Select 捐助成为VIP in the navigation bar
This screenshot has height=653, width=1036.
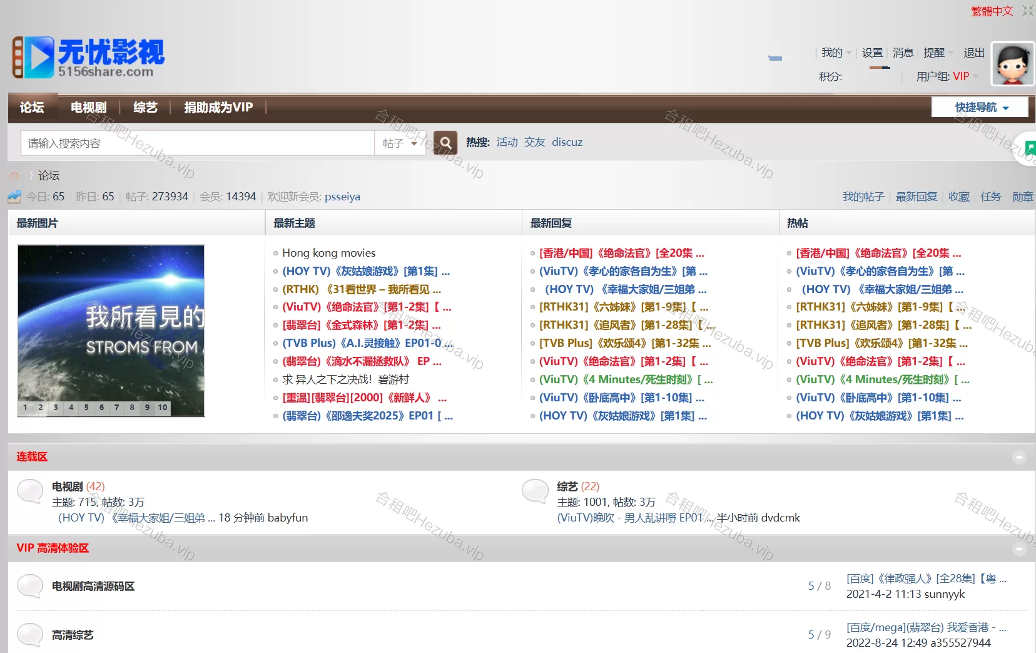(x=218, y=108)
